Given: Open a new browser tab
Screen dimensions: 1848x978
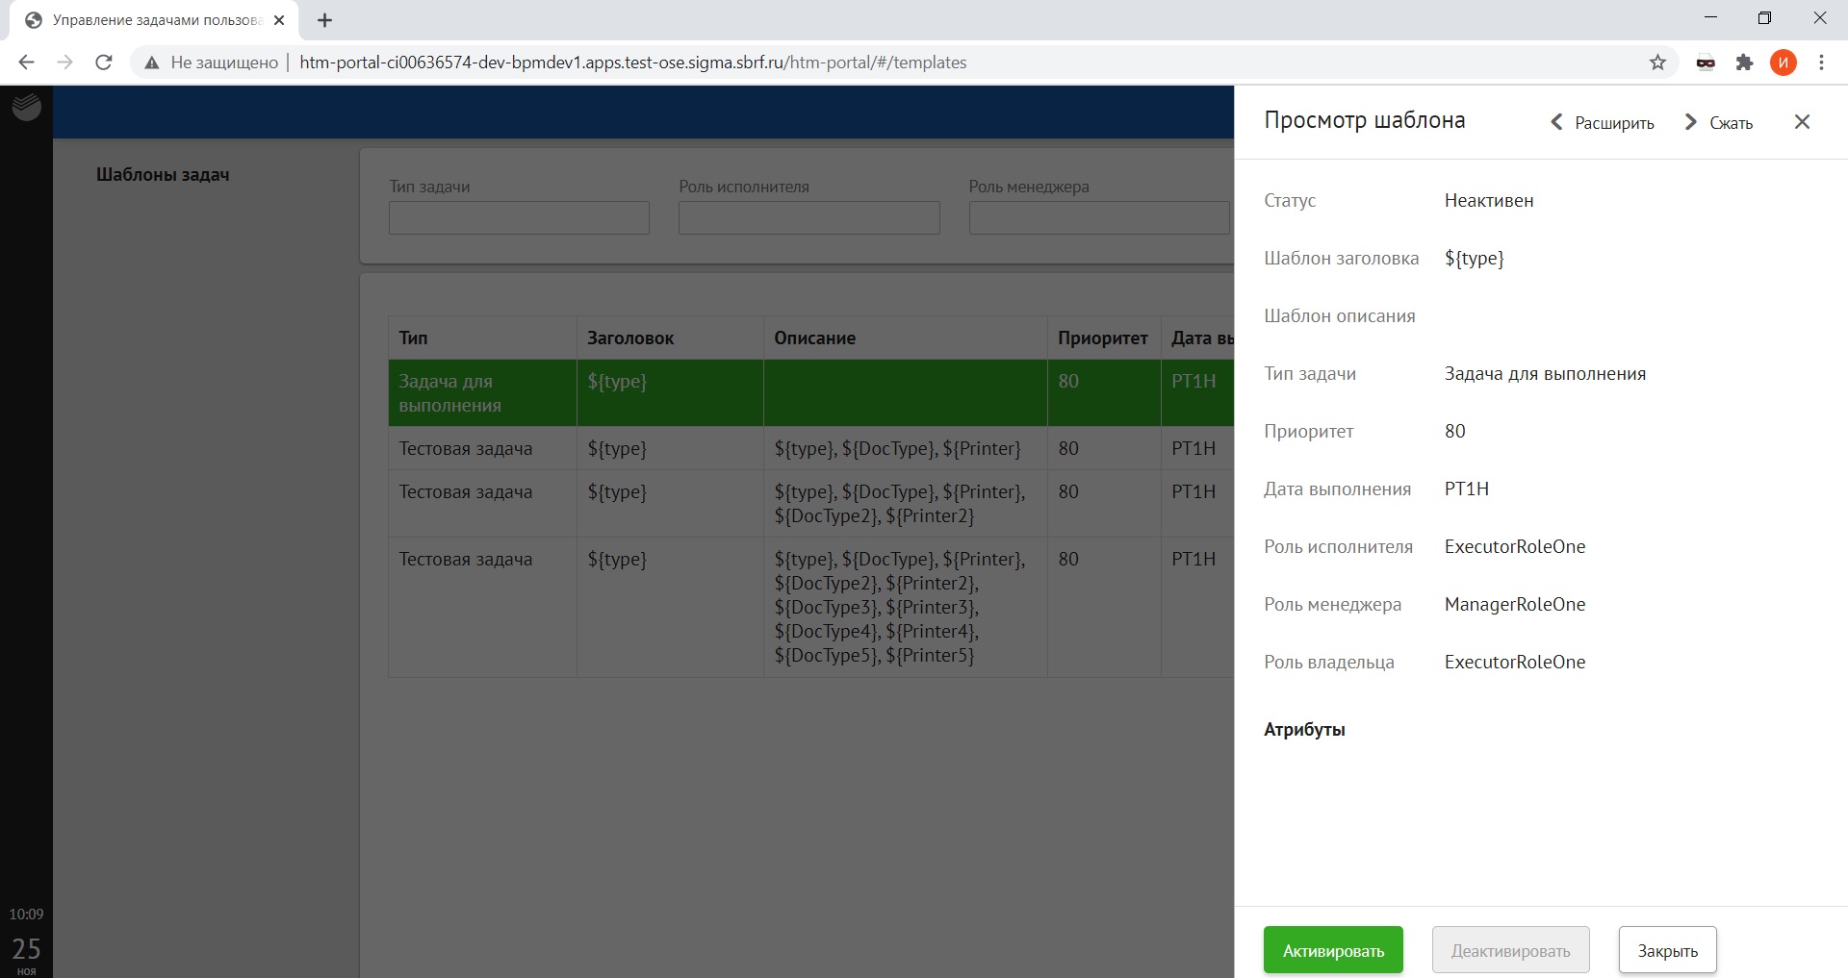Looking at the screenshot, I should coord(324,20).
